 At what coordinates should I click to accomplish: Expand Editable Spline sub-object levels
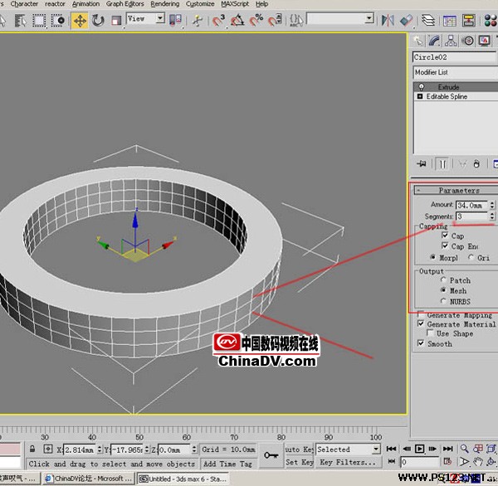[420, 96]
